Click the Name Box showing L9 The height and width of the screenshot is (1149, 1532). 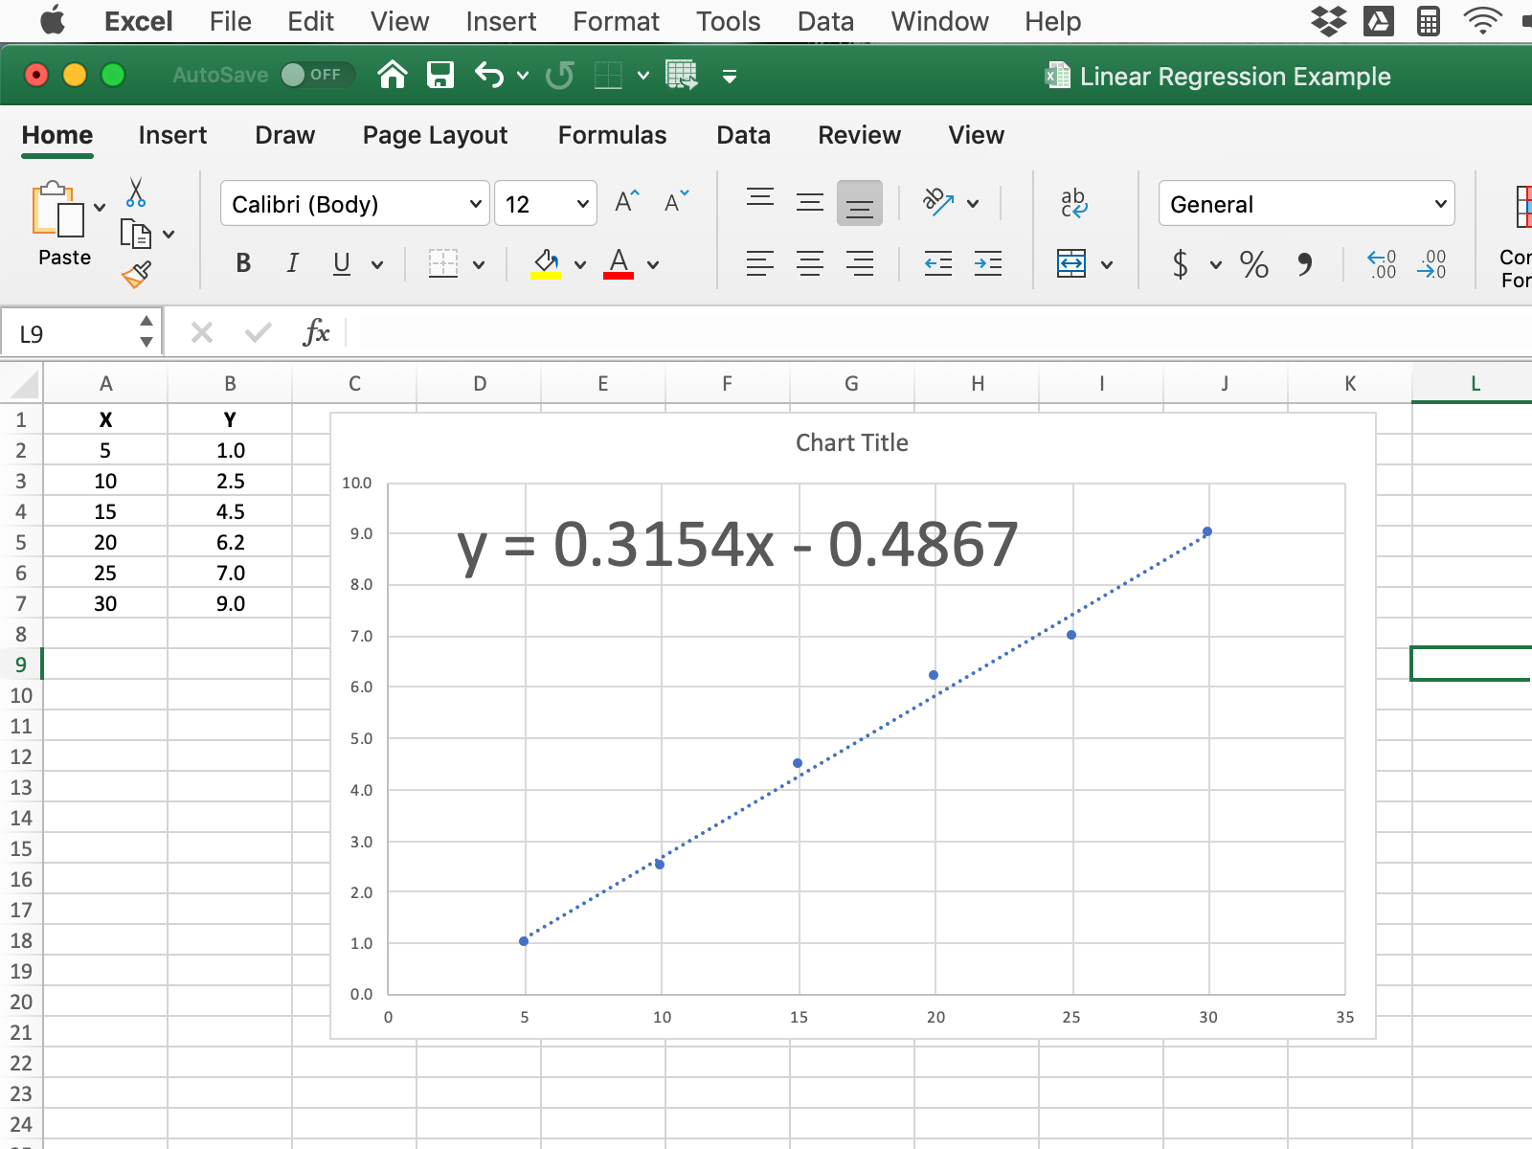72,333
